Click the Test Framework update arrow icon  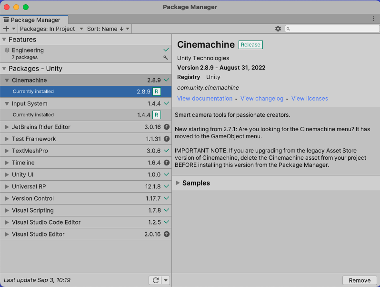(x=166, y=139)
